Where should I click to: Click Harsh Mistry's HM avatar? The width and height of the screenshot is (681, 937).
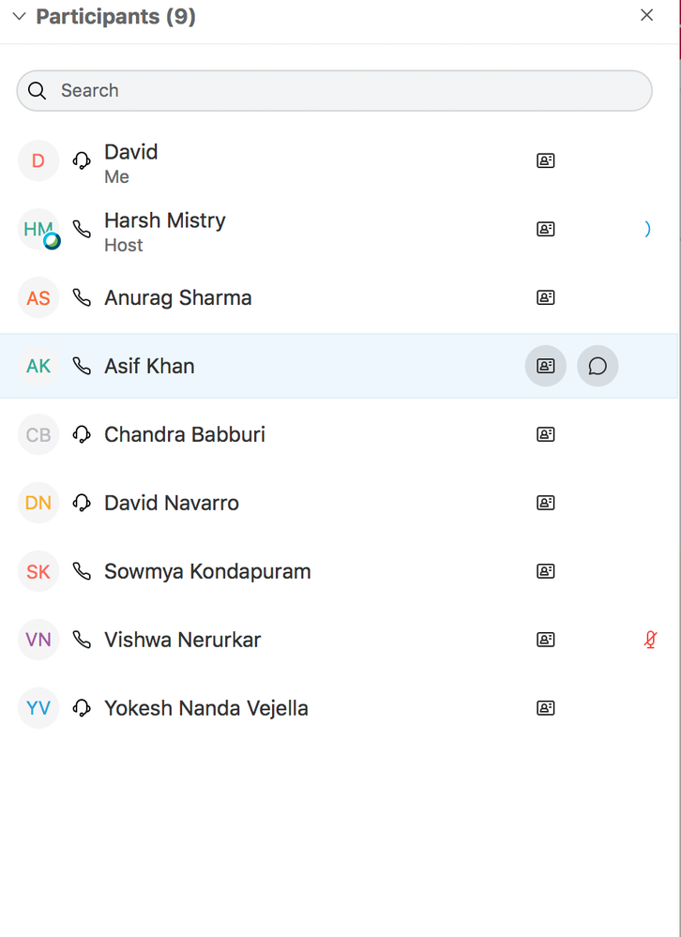38,229
